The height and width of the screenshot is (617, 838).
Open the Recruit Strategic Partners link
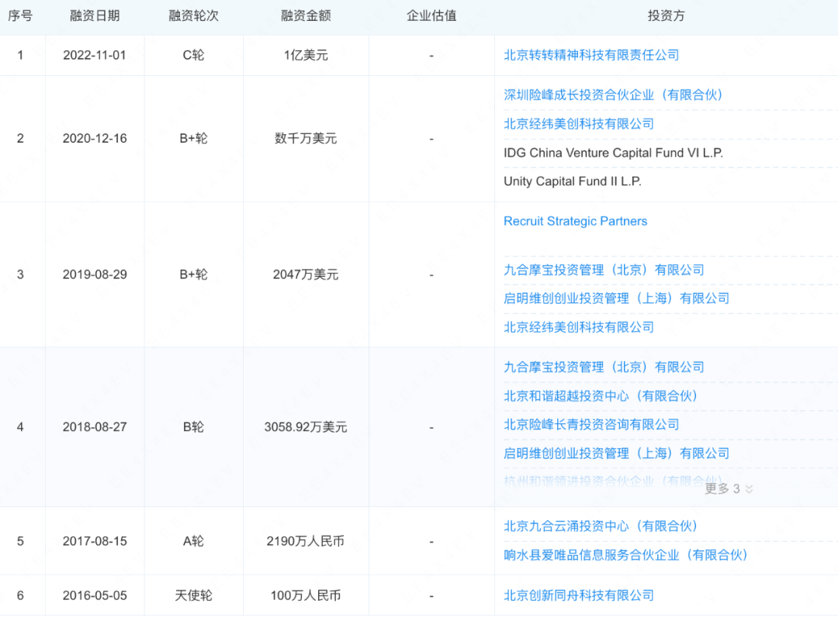(575, 222)
